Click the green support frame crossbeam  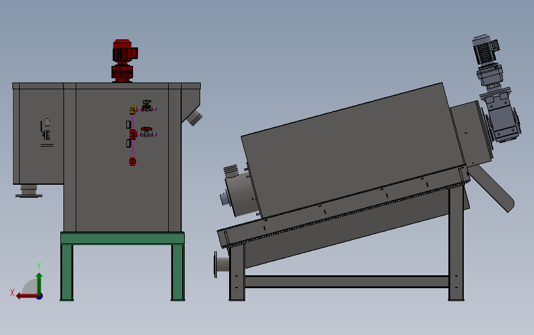(123, 238)
